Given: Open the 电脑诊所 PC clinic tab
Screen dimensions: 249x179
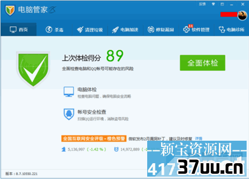Looking at the screenshot, I should [231, 30].
